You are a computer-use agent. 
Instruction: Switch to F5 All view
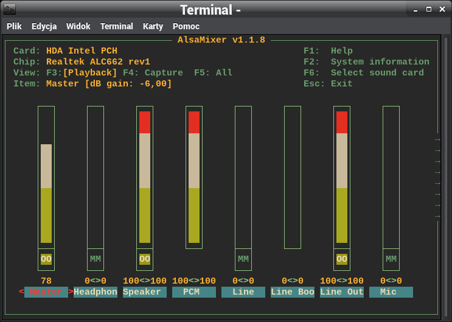click(x=213, y=72)
